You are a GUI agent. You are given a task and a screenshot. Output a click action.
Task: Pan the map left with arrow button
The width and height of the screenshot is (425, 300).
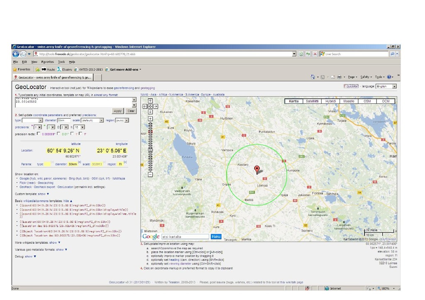pyautogui.click(x=145, y=106)
